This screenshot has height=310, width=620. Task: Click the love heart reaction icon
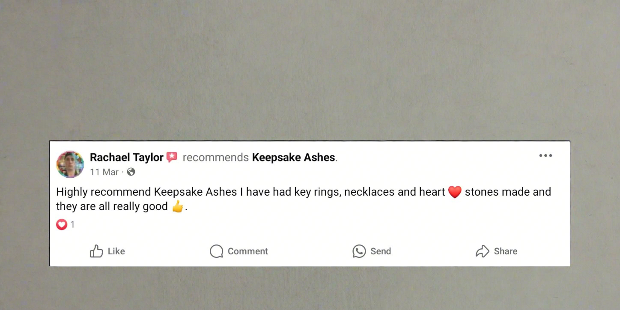(x=62, y=224)
